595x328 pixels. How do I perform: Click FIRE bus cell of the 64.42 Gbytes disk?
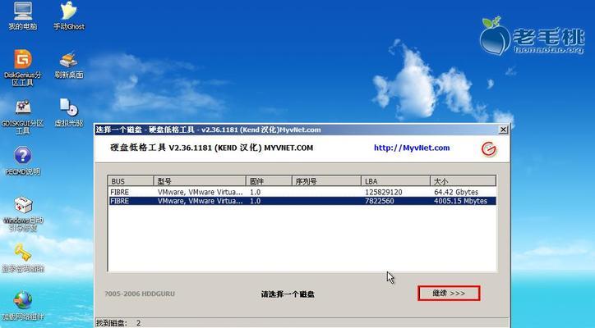coord(119,192)
